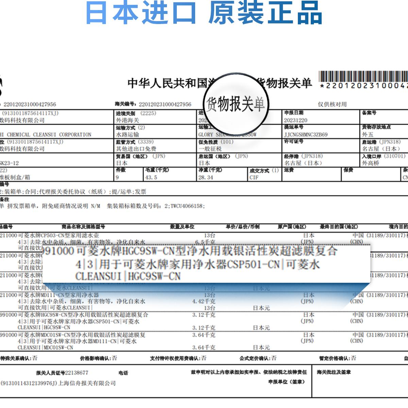The height and width of the screenshot is (408, 408).
Task: Click the 运输方式 (2) label
Action: [130, 128]
